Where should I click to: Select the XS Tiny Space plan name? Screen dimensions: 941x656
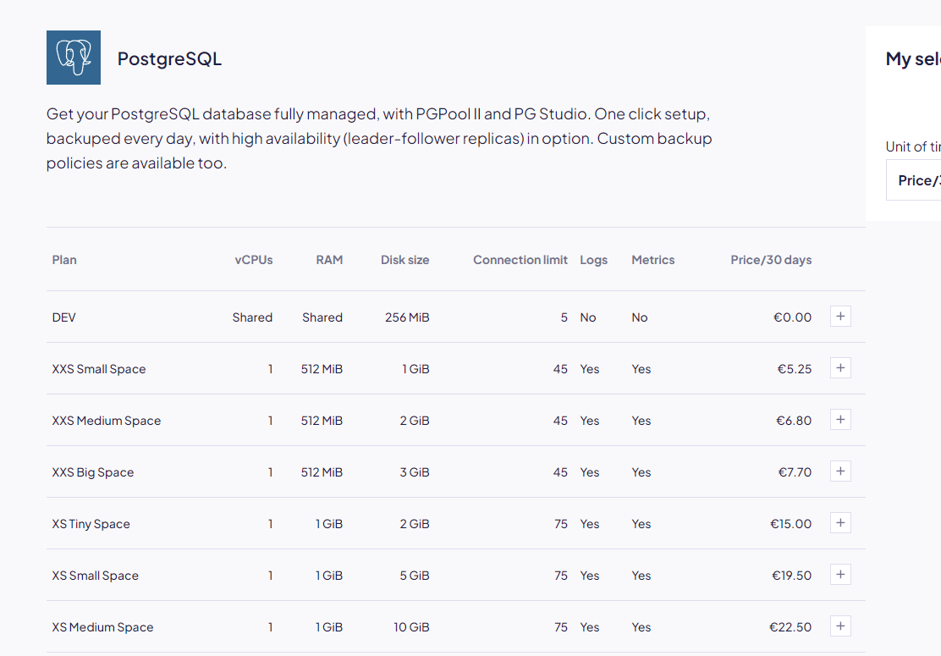pyautogui.click(x=91, y=524)
